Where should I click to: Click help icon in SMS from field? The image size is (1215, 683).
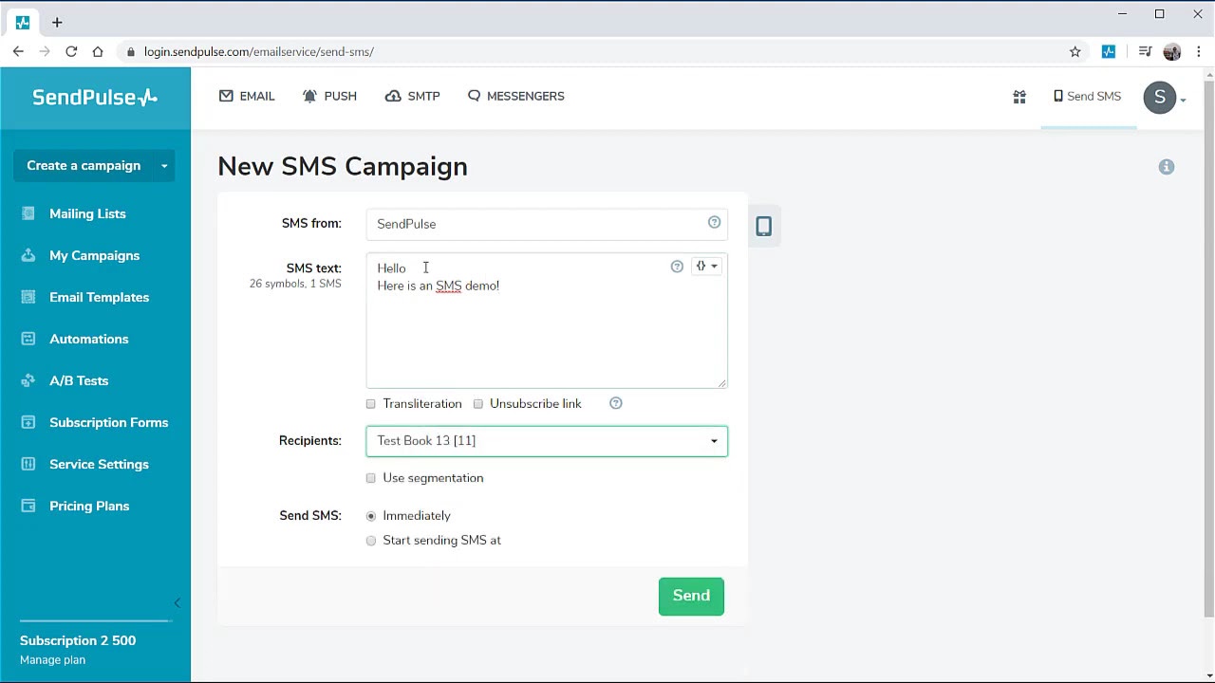[x=714, y=223]
